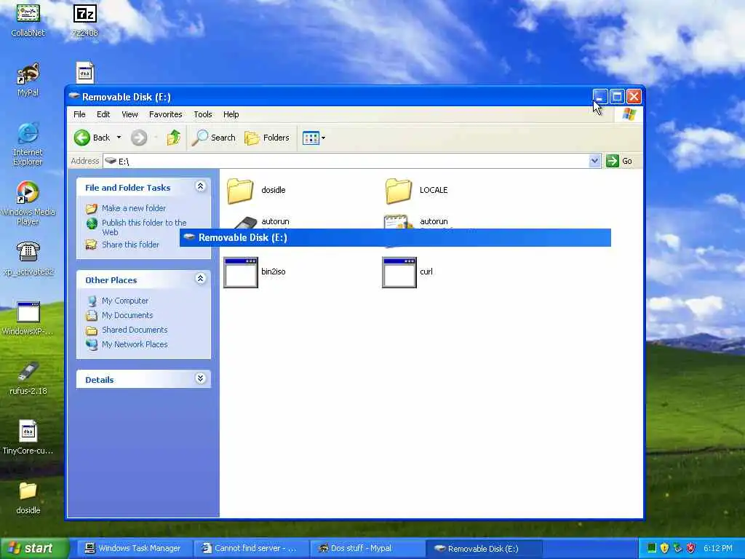This screenshot has height=559, width=745.
Task: Open Search in Explorer toolbar
Action: [x=214, y=138]
